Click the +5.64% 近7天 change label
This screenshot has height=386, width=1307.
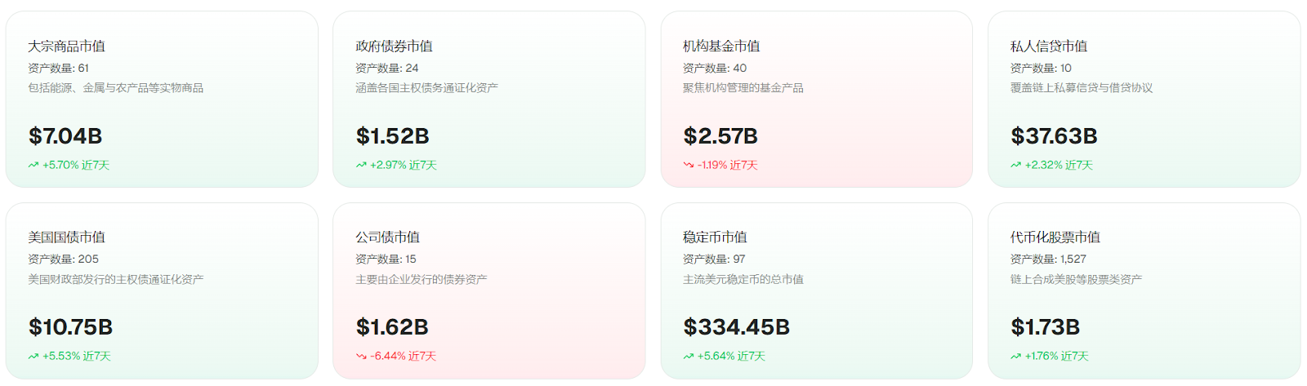731,356
